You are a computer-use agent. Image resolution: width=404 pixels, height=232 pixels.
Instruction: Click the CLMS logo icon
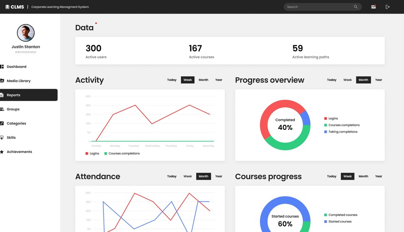(7, 7)
